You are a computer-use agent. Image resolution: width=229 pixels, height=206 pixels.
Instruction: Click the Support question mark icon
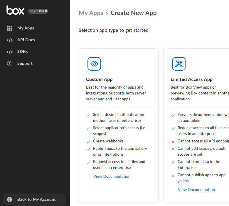[x=10, y=64]
